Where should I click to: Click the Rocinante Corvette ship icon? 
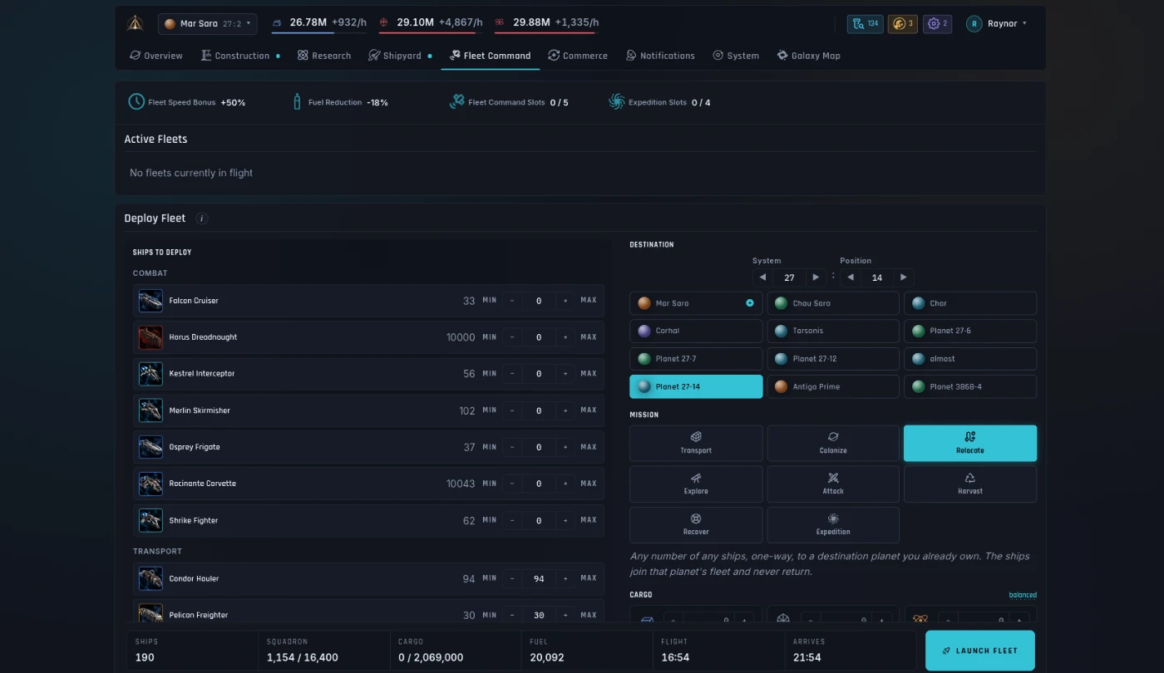click(150, 484)
